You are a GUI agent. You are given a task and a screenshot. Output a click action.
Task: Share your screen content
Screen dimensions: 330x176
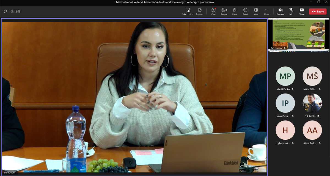pyautogui.click(x=302, y=11)
